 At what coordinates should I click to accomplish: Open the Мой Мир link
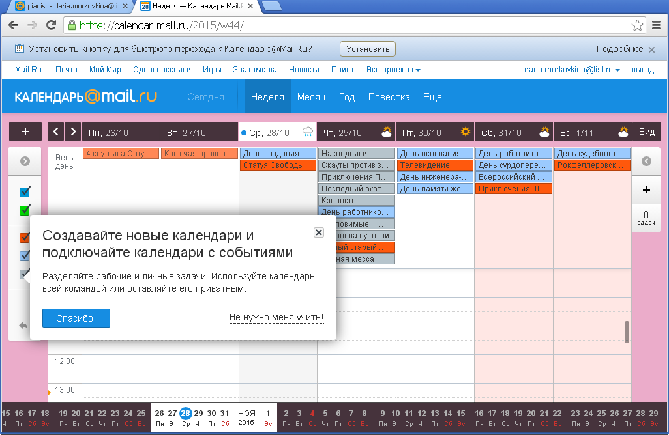coord(106,70)
